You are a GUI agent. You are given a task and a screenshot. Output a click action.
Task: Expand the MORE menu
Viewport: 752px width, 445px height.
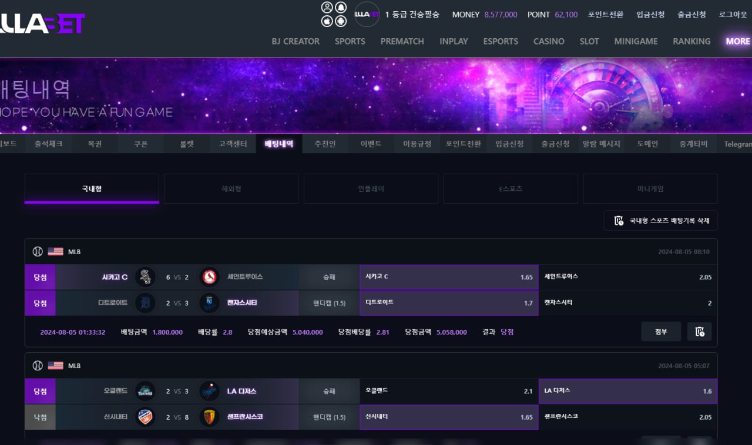737,41
